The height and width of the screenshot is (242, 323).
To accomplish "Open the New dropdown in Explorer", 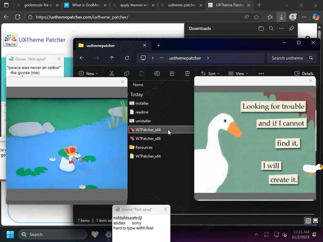I will (x=89, y=73).
